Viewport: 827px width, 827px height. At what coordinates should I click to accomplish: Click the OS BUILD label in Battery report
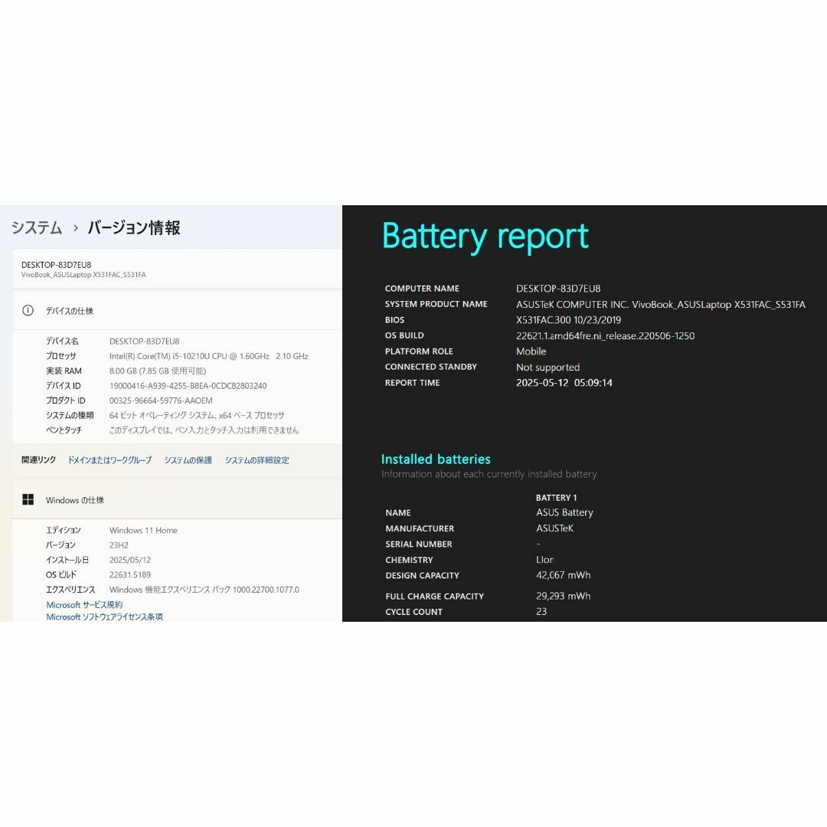pos(404,335)
